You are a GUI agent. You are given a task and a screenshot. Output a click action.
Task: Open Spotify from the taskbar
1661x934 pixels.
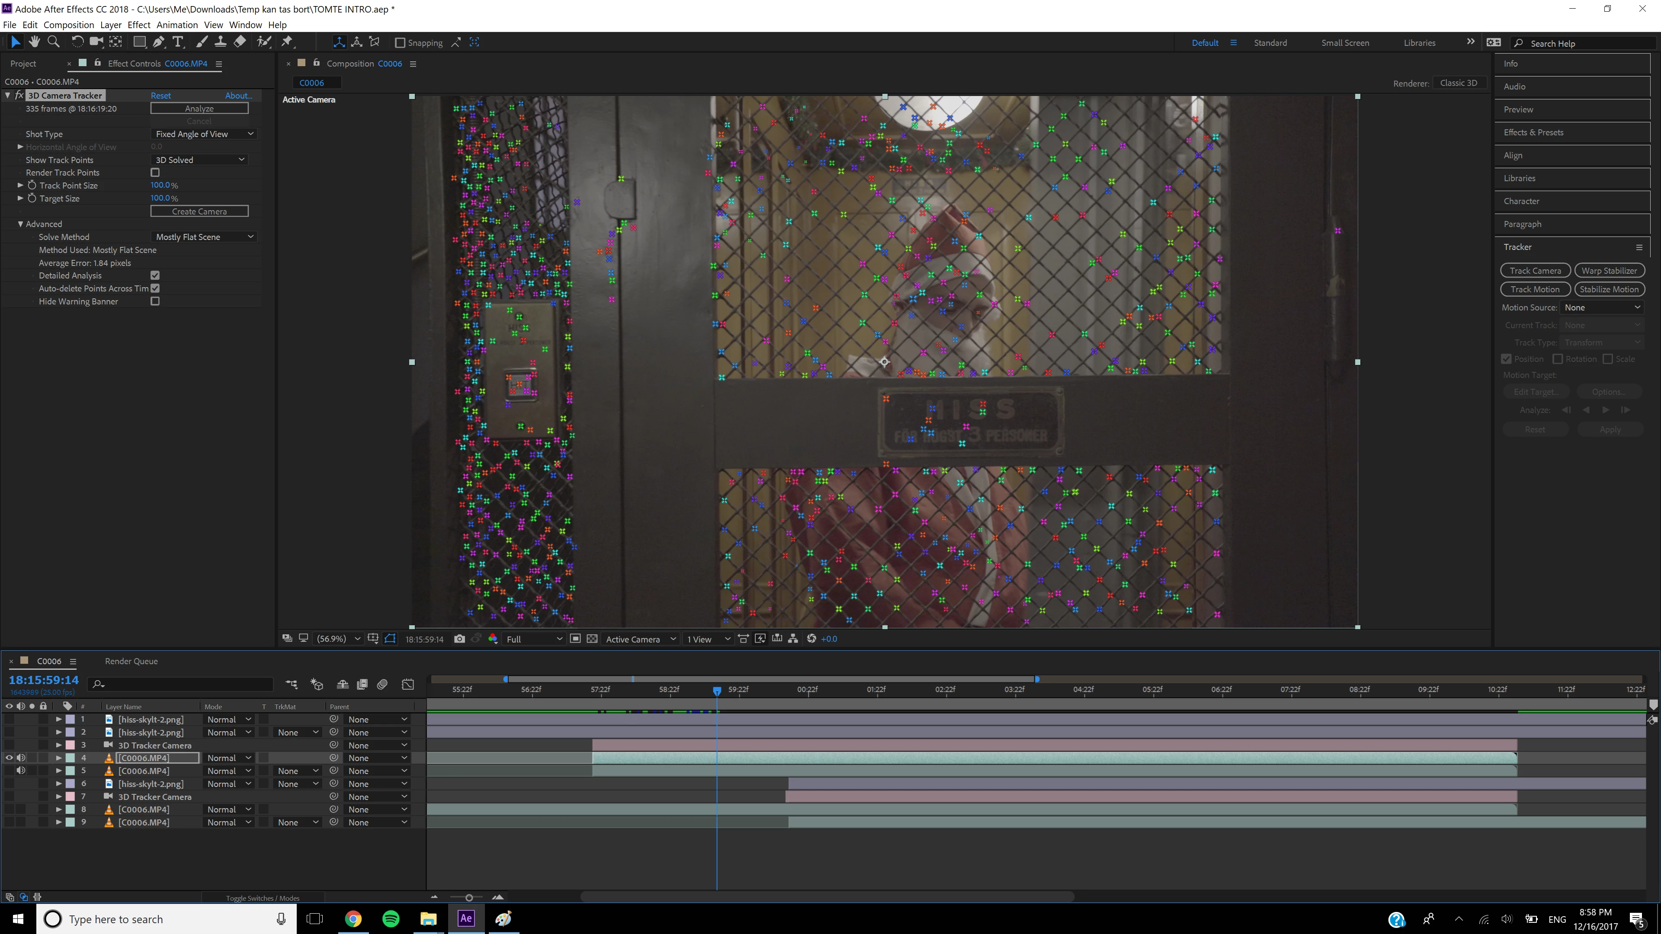pyautogui.click(x=391, y=918)
